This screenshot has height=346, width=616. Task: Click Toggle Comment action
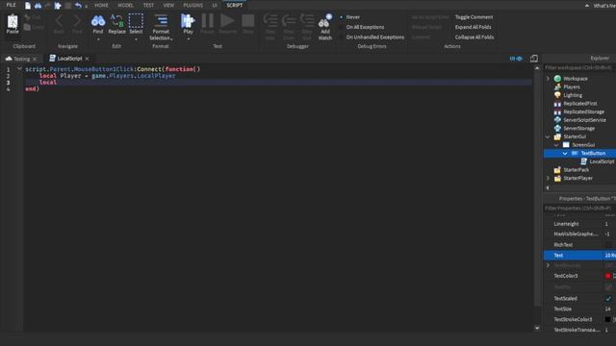click(474, 17)
